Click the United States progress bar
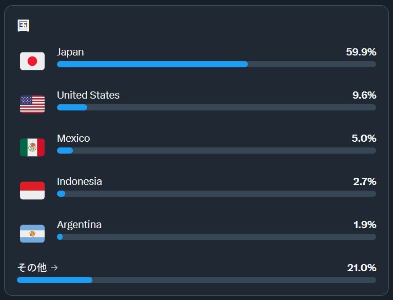This screenshot has width=393, height=300. click(216, 107)
